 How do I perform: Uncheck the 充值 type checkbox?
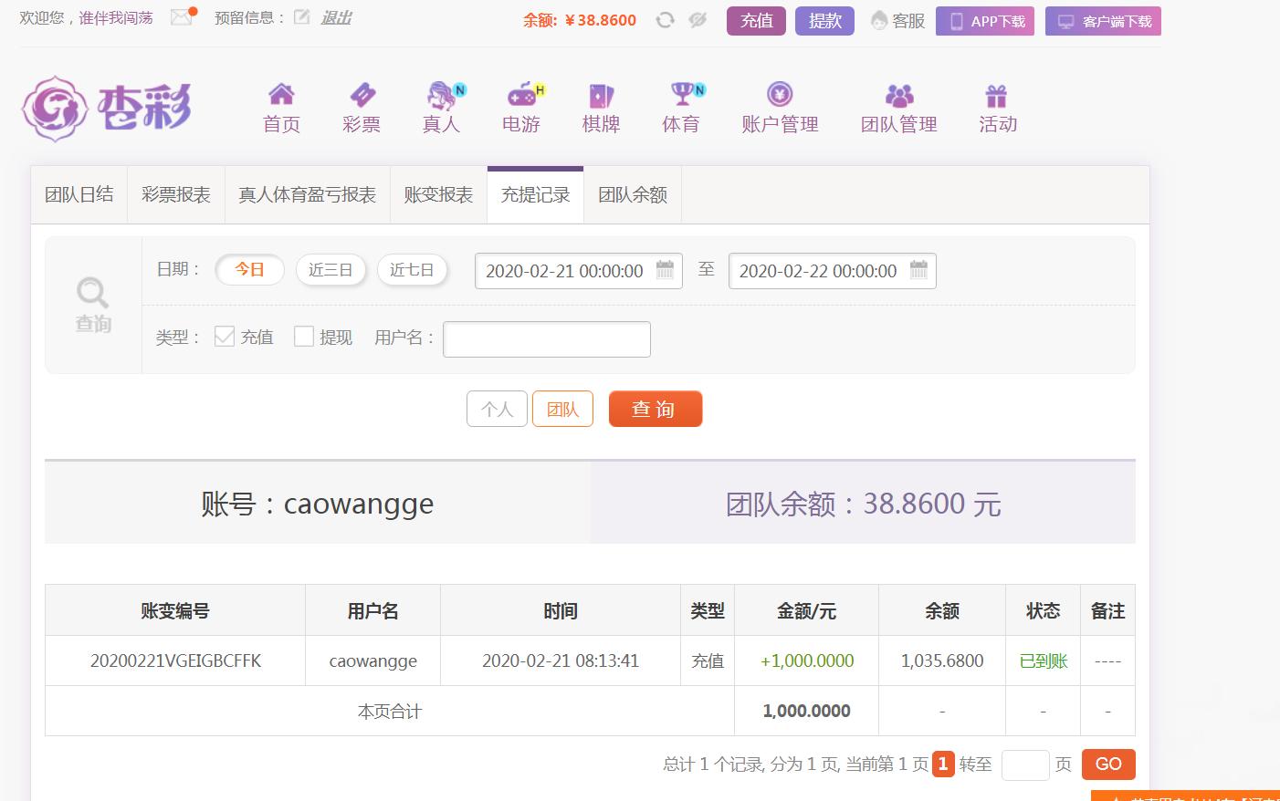(225, 337)
